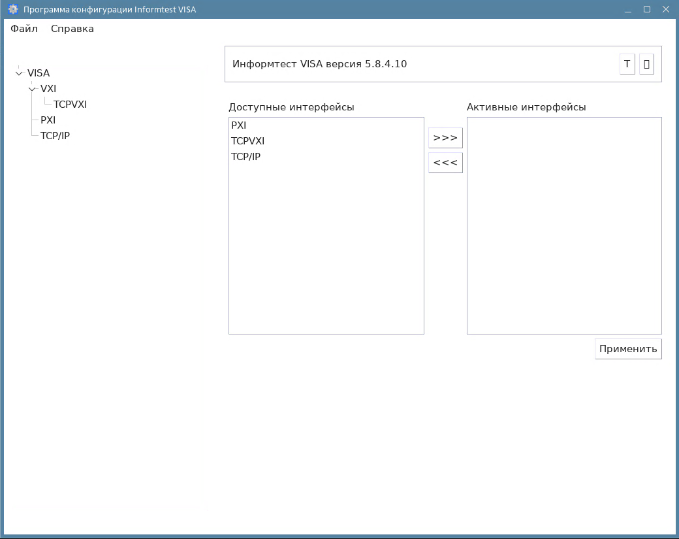Select PXI in available interfaces list

[326, 125]
